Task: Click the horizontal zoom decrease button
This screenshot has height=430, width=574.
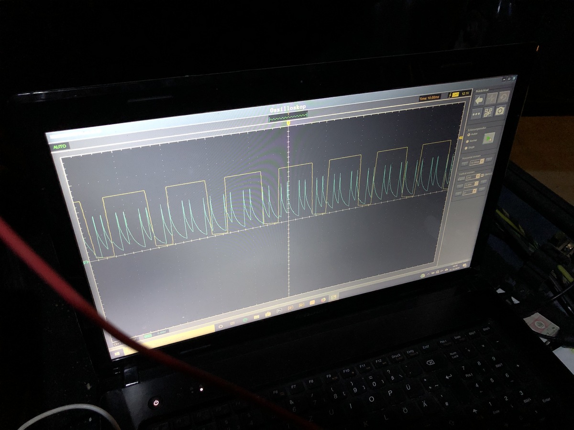Action: coord(464,164)
